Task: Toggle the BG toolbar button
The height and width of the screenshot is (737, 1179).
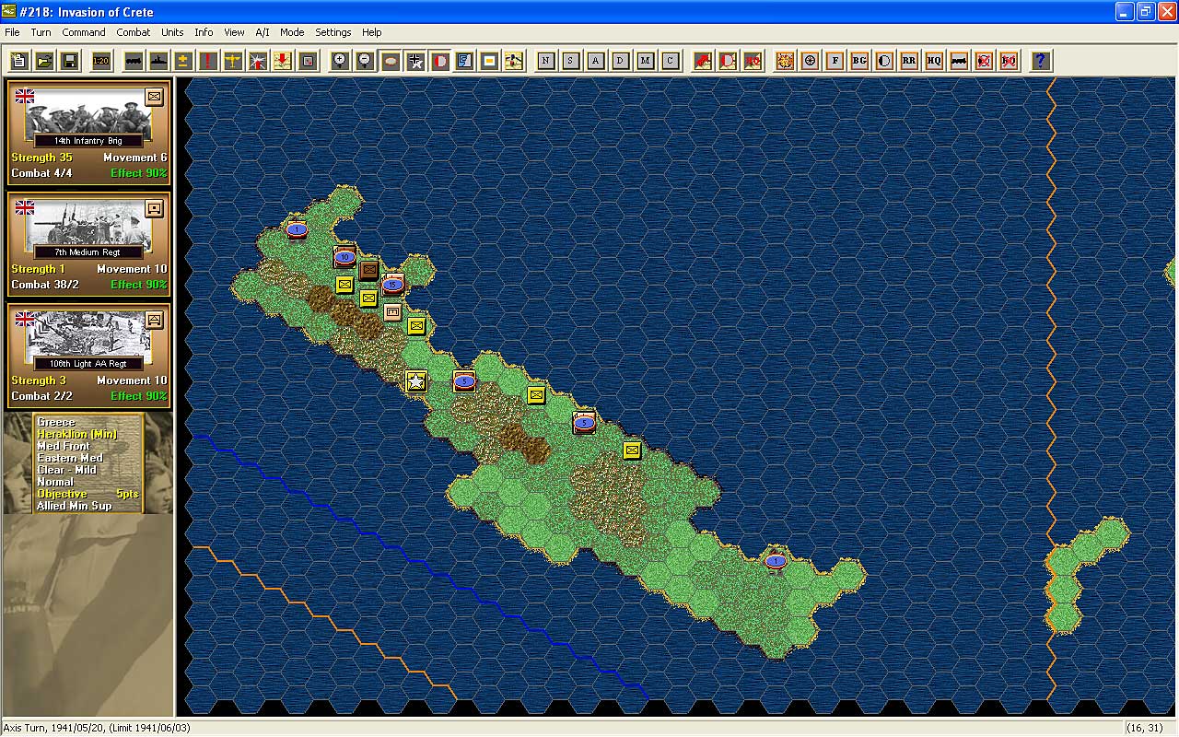Action: pos(859,61)
